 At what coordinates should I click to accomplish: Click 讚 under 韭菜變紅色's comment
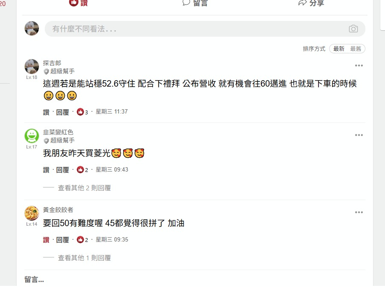point(46,170)
